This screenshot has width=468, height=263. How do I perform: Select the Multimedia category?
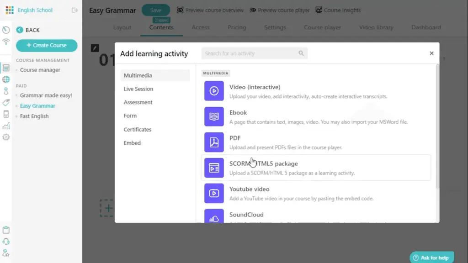point(155,75)
